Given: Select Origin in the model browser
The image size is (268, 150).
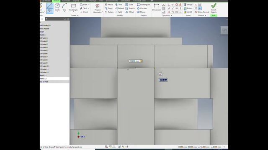Looking at the screenshot, I should click(42, 32).
